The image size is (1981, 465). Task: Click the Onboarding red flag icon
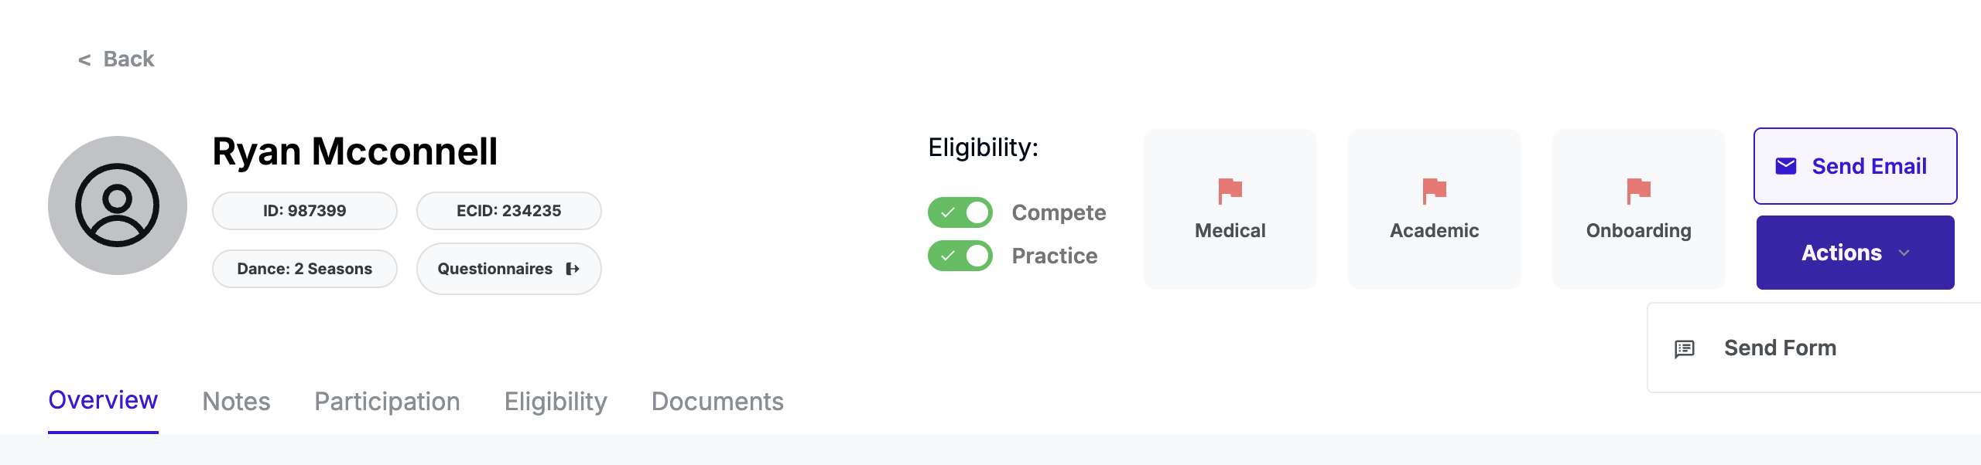tap(1638, 190)
